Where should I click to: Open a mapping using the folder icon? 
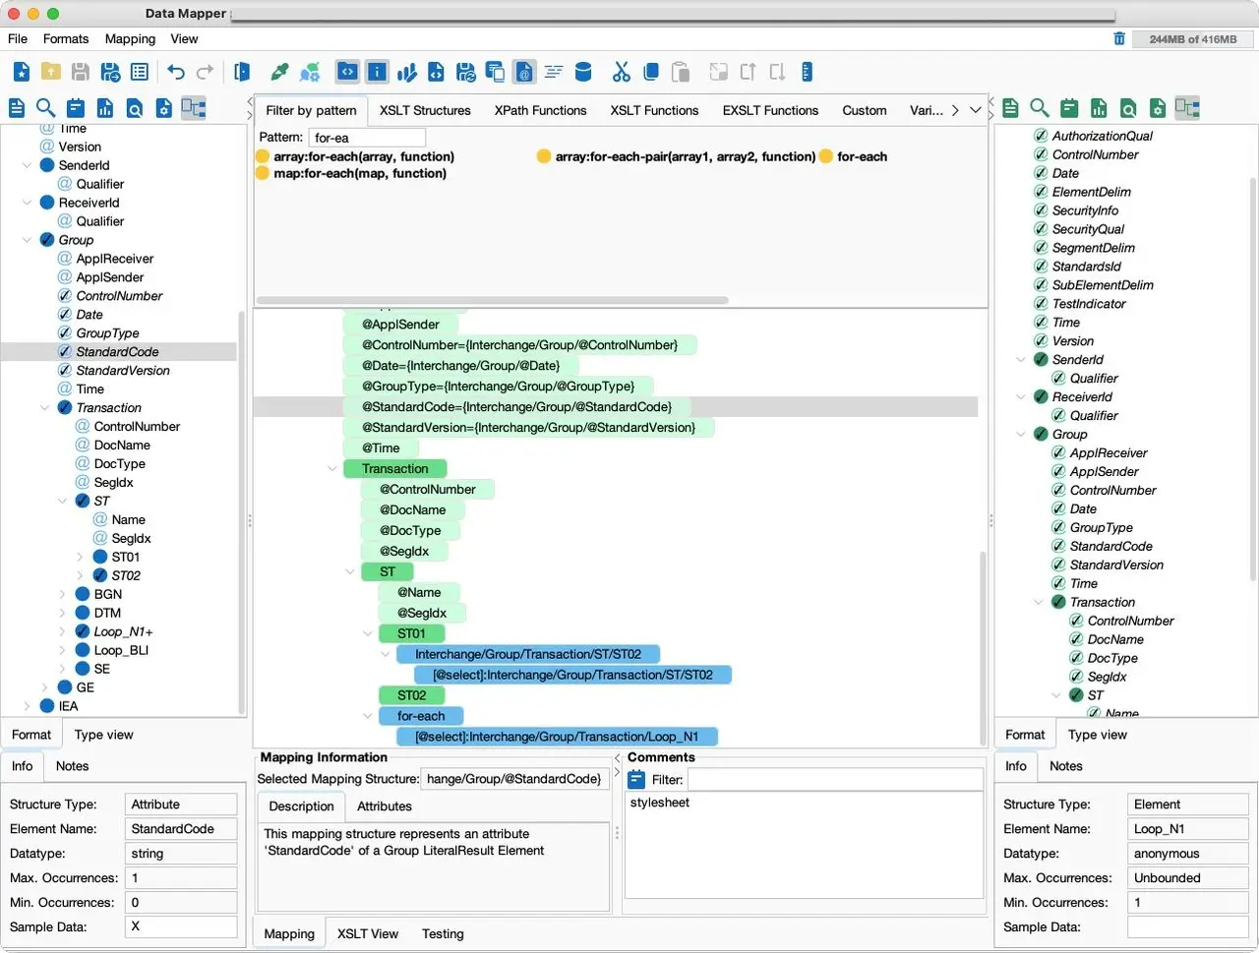[51, 72]
